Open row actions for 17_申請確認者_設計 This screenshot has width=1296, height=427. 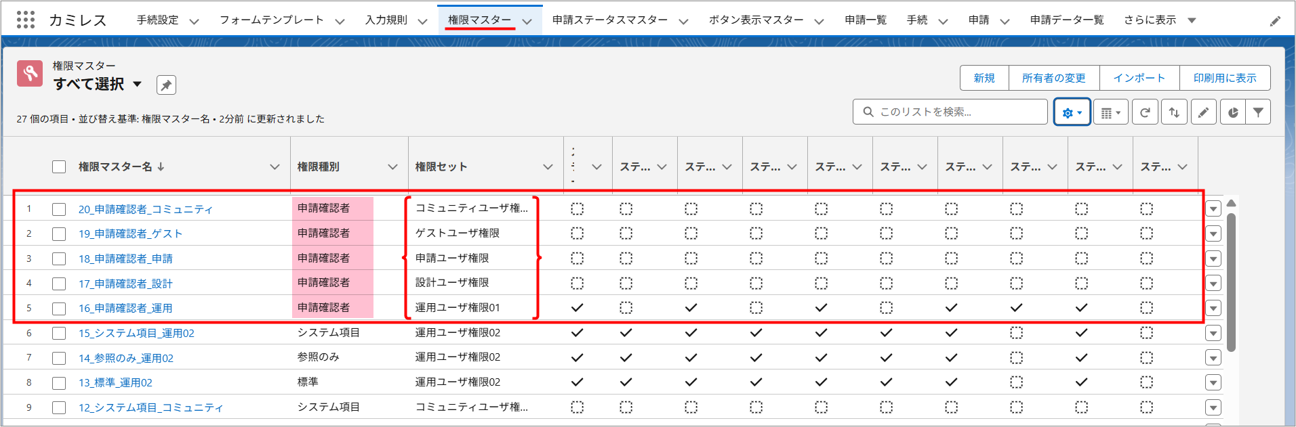click(1213, 284)
